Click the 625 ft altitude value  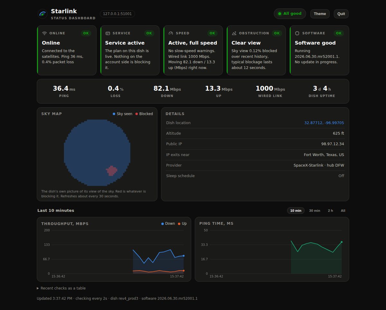click(338, 133)
